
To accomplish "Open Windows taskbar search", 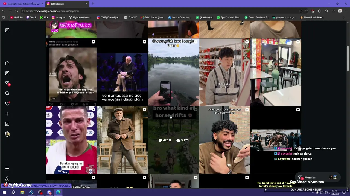I will click(13, 192).
